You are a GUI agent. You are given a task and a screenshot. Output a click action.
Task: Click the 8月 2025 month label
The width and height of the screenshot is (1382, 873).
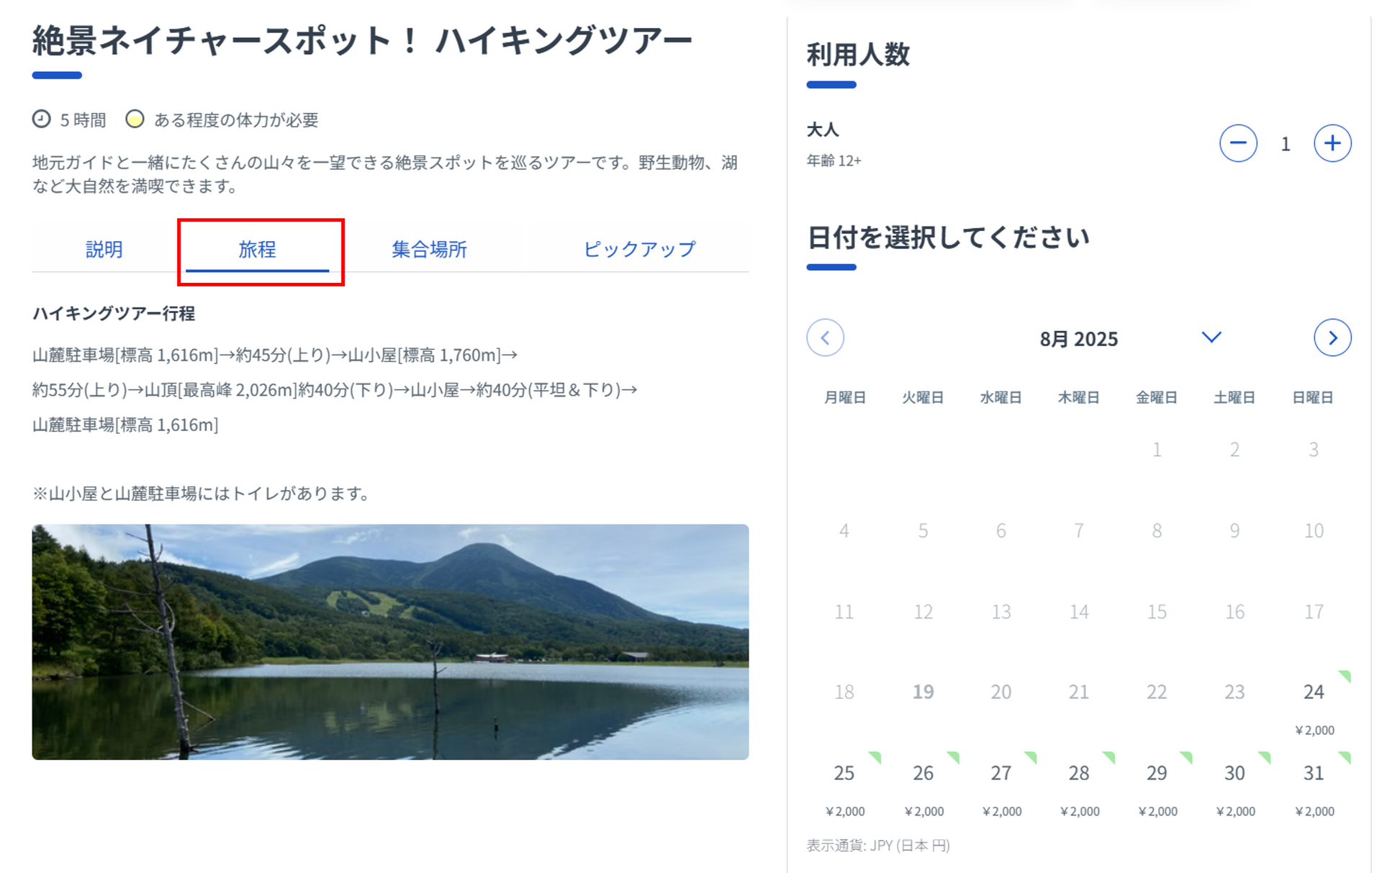point(1078,338)
